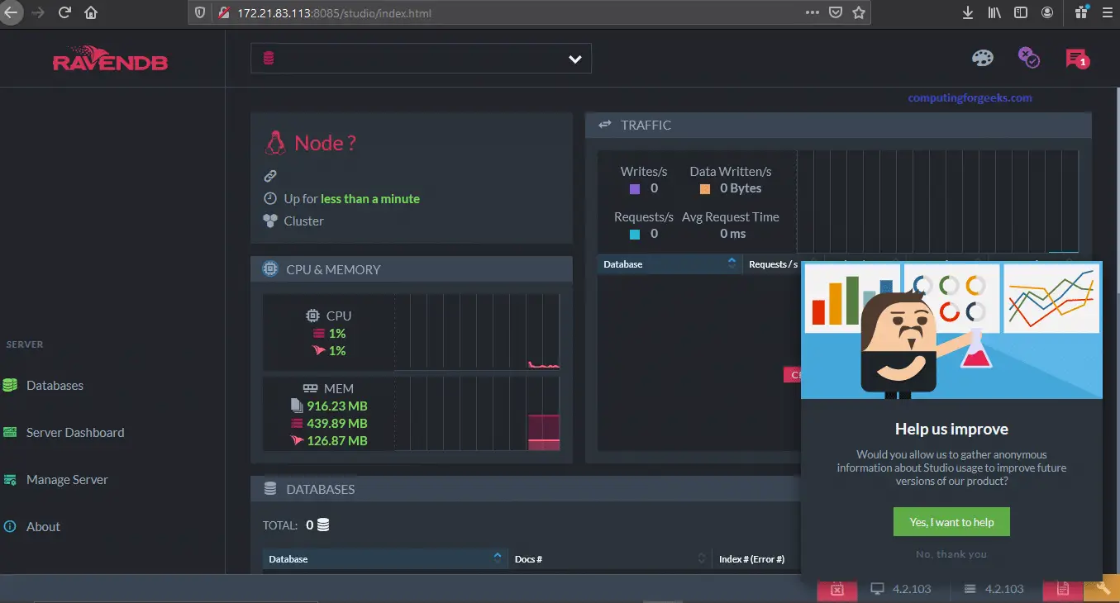Click the red license document icon in status bar
Screen dimensions: 1120x603
(x=1063, y=589)
